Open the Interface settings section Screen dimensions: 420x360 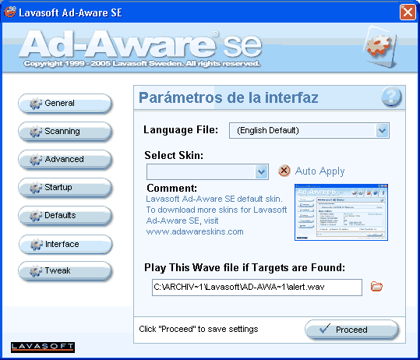coord(65,245)
